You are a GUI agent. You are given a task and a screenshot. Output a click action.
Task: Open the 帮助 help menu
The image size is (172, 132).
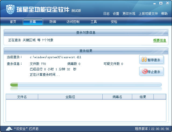pos(164,14)
